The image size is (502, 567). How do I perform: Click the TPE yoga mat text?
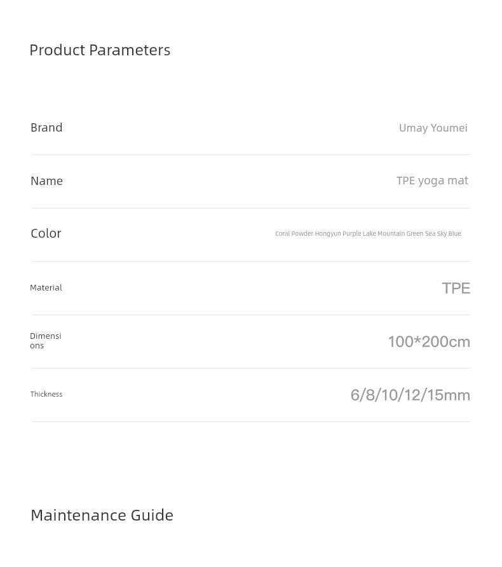click(432, 181)
